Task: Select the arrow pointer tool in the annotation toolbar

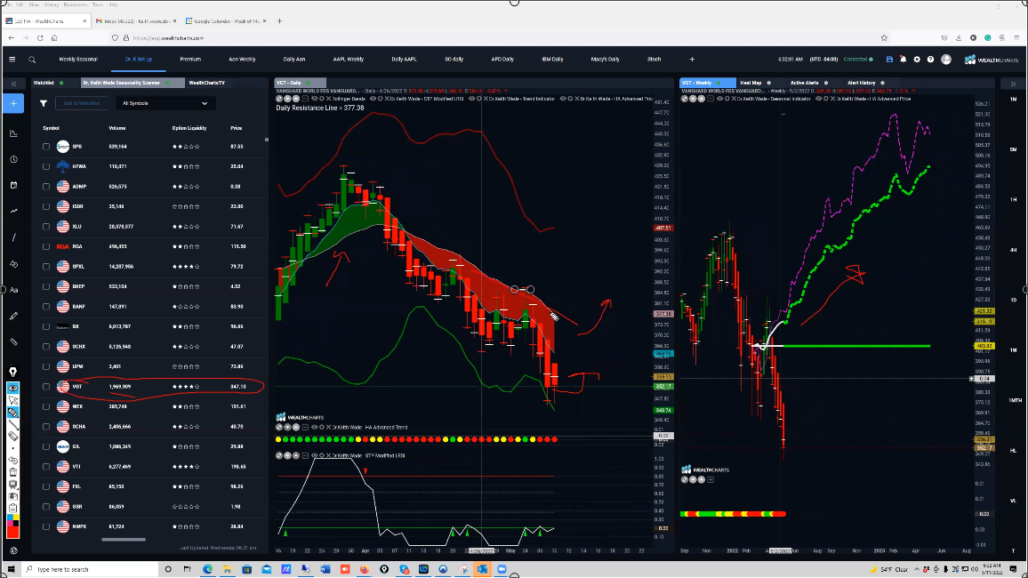Action: pos(13,400)
